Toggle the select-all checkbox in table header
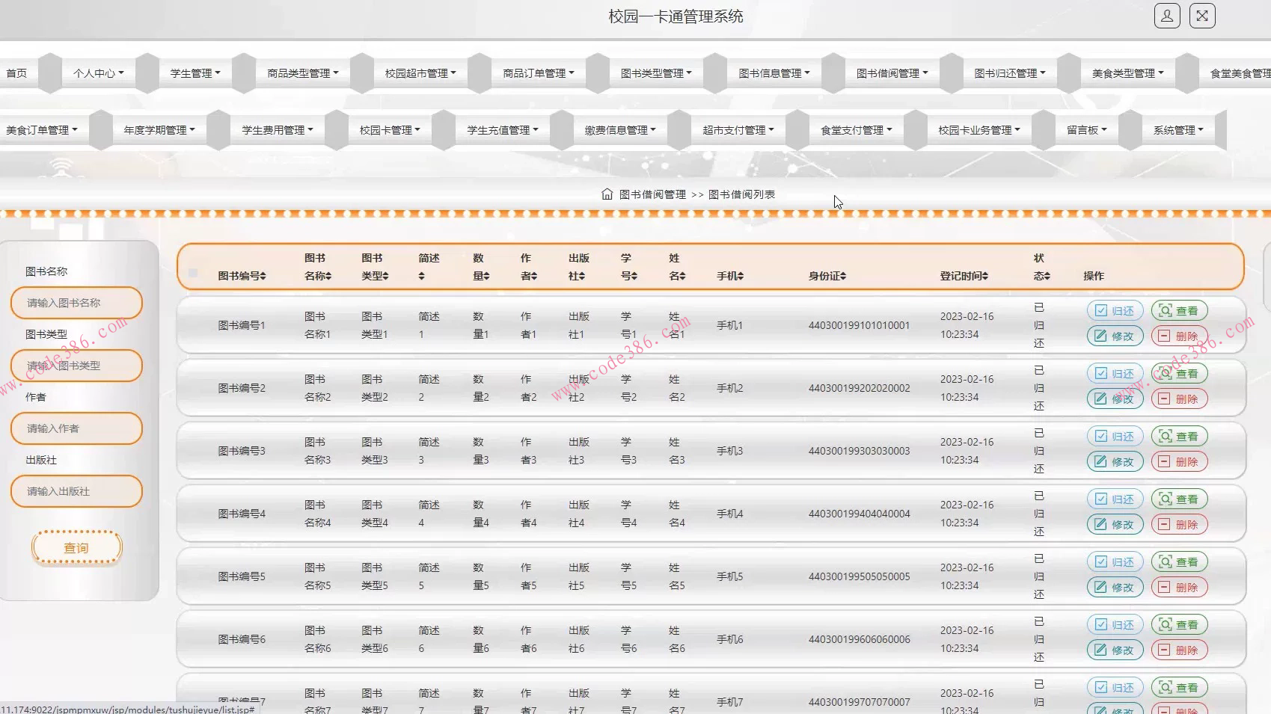Screen dimensions: 1271x714 coord(193,273)
